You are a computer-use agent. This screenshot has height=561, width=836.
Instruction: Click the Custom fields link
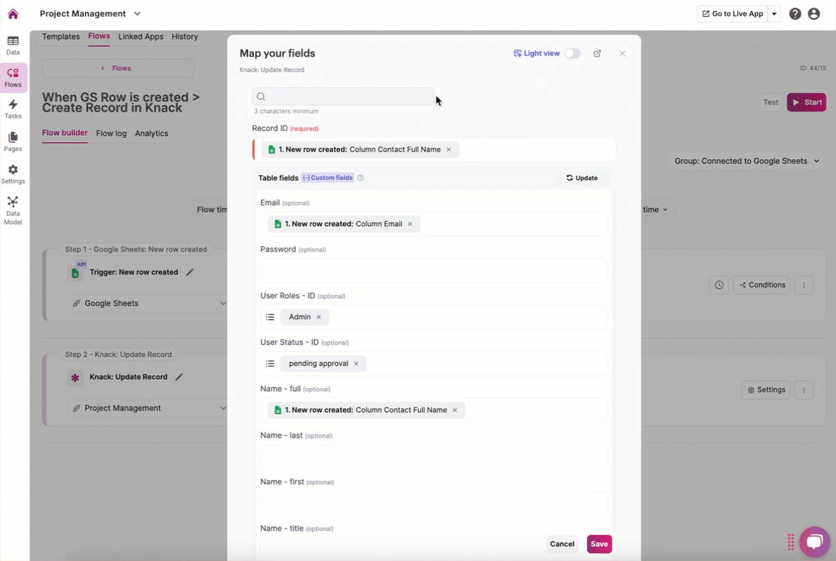tap(328, 178)
